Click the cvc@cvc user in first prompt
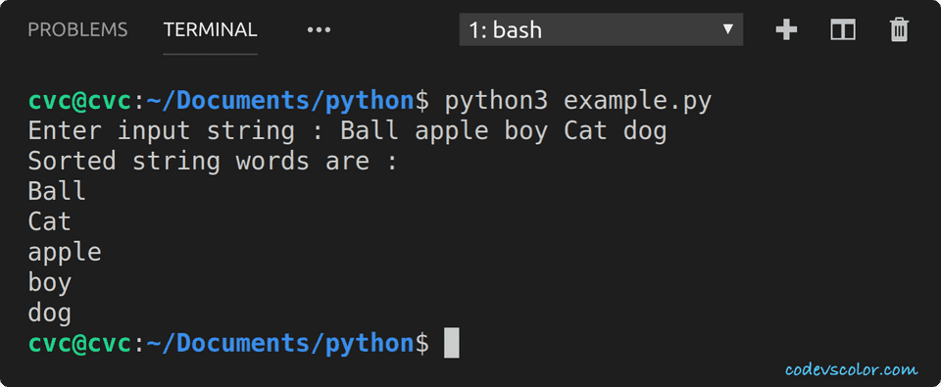 pos(79,101)
